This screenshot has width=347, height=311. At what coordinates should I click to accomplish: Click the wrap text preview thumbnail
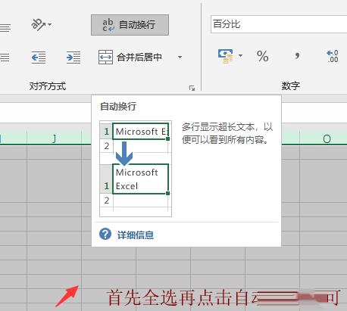[x=136, y=169]
